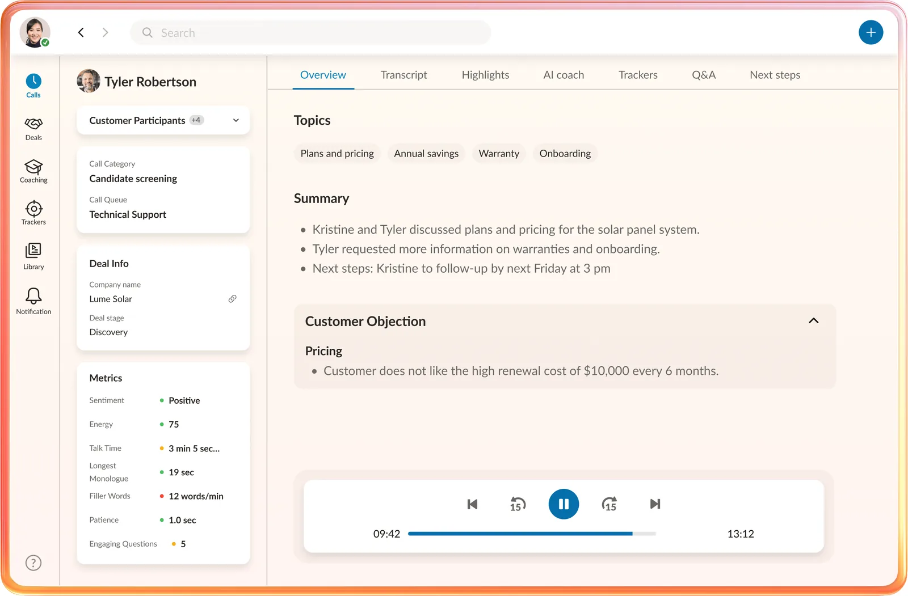Navigate back with left arrow
Screen dimensions: 908x596
coord(81,32)
